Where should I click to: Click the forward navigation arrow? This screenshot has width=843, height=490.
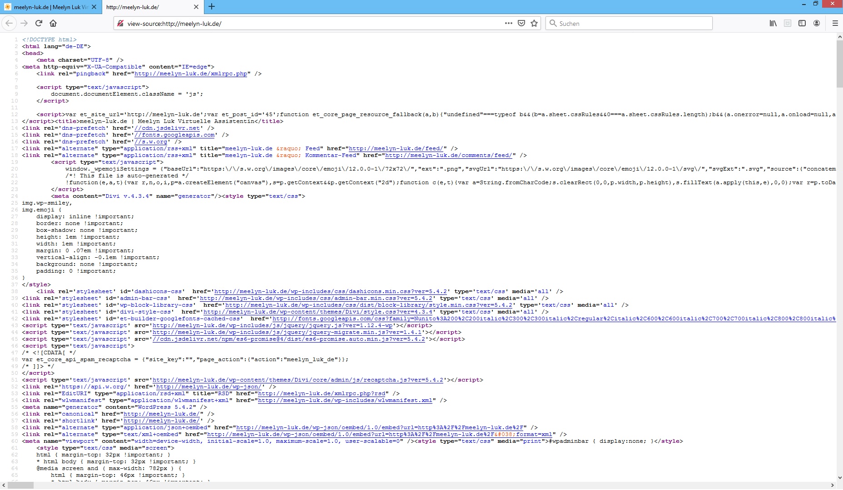coord(24,23)
